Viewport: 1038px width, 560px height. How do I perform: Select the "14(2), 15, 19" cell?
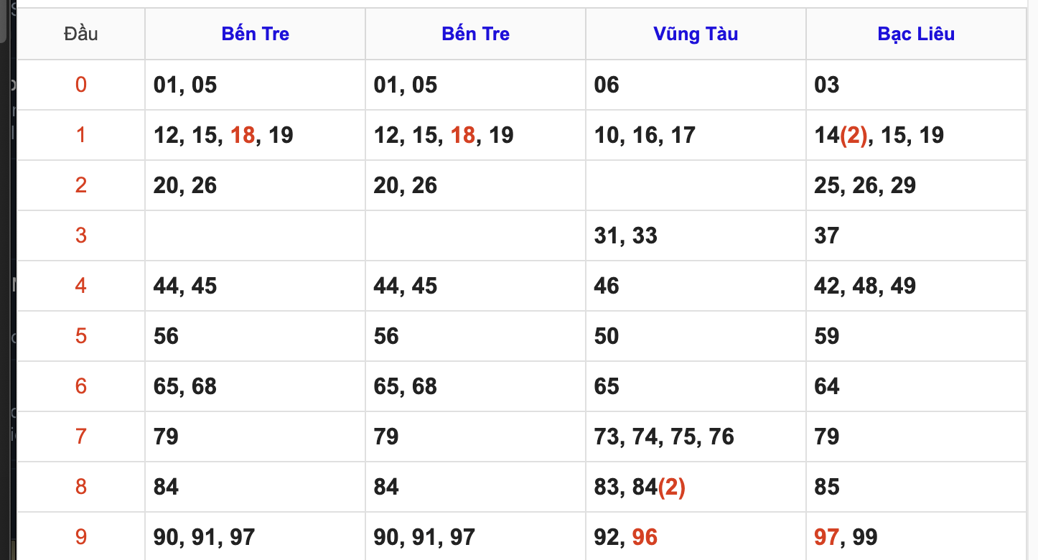[x=879, y=135]
